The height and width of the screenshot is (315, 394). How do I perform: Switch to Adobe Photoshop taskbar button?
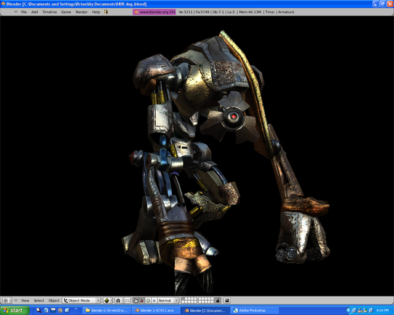point(254,311)
